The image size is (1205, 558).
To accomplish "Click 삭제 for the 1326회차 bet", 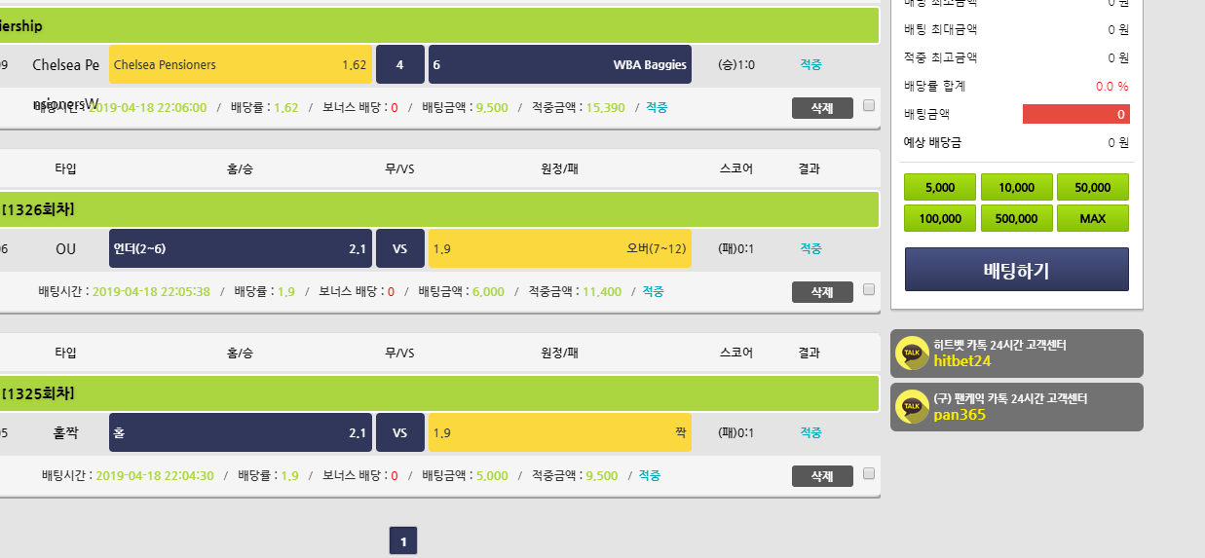I will 822,291.
